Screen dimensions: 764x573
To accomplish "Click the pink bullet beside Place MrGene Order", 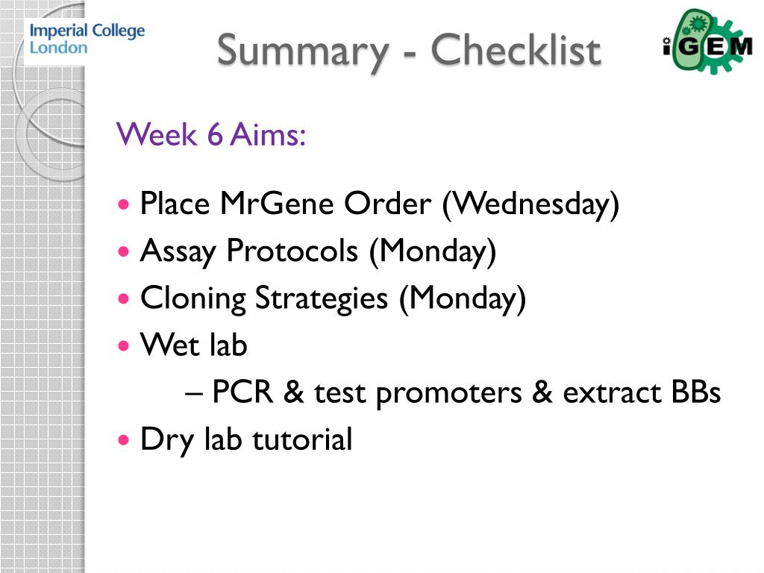I will (x=124, y=204).
